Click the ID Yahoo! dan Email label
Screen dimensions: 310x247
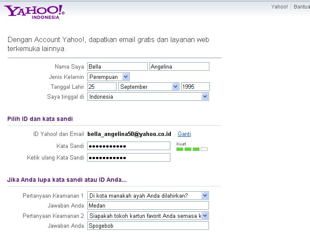(x=59, y=134)
